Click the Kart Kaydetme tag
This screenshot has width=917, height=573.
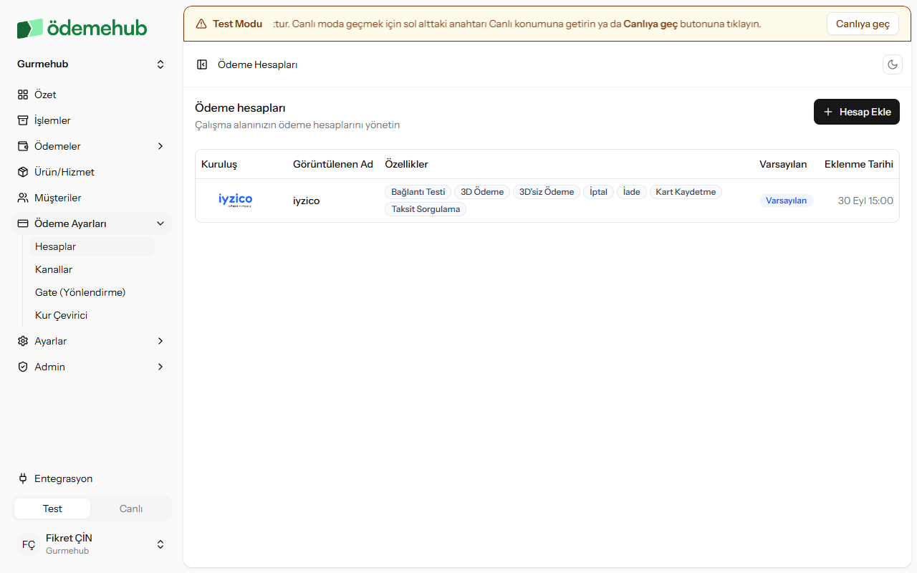point(686,192)
